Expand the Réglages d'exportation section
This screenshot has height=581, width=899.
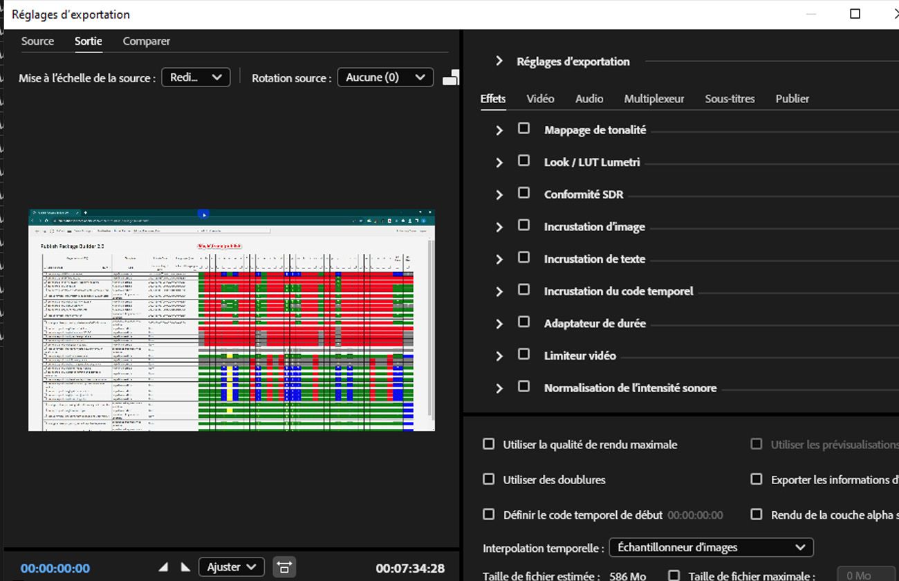499,61
